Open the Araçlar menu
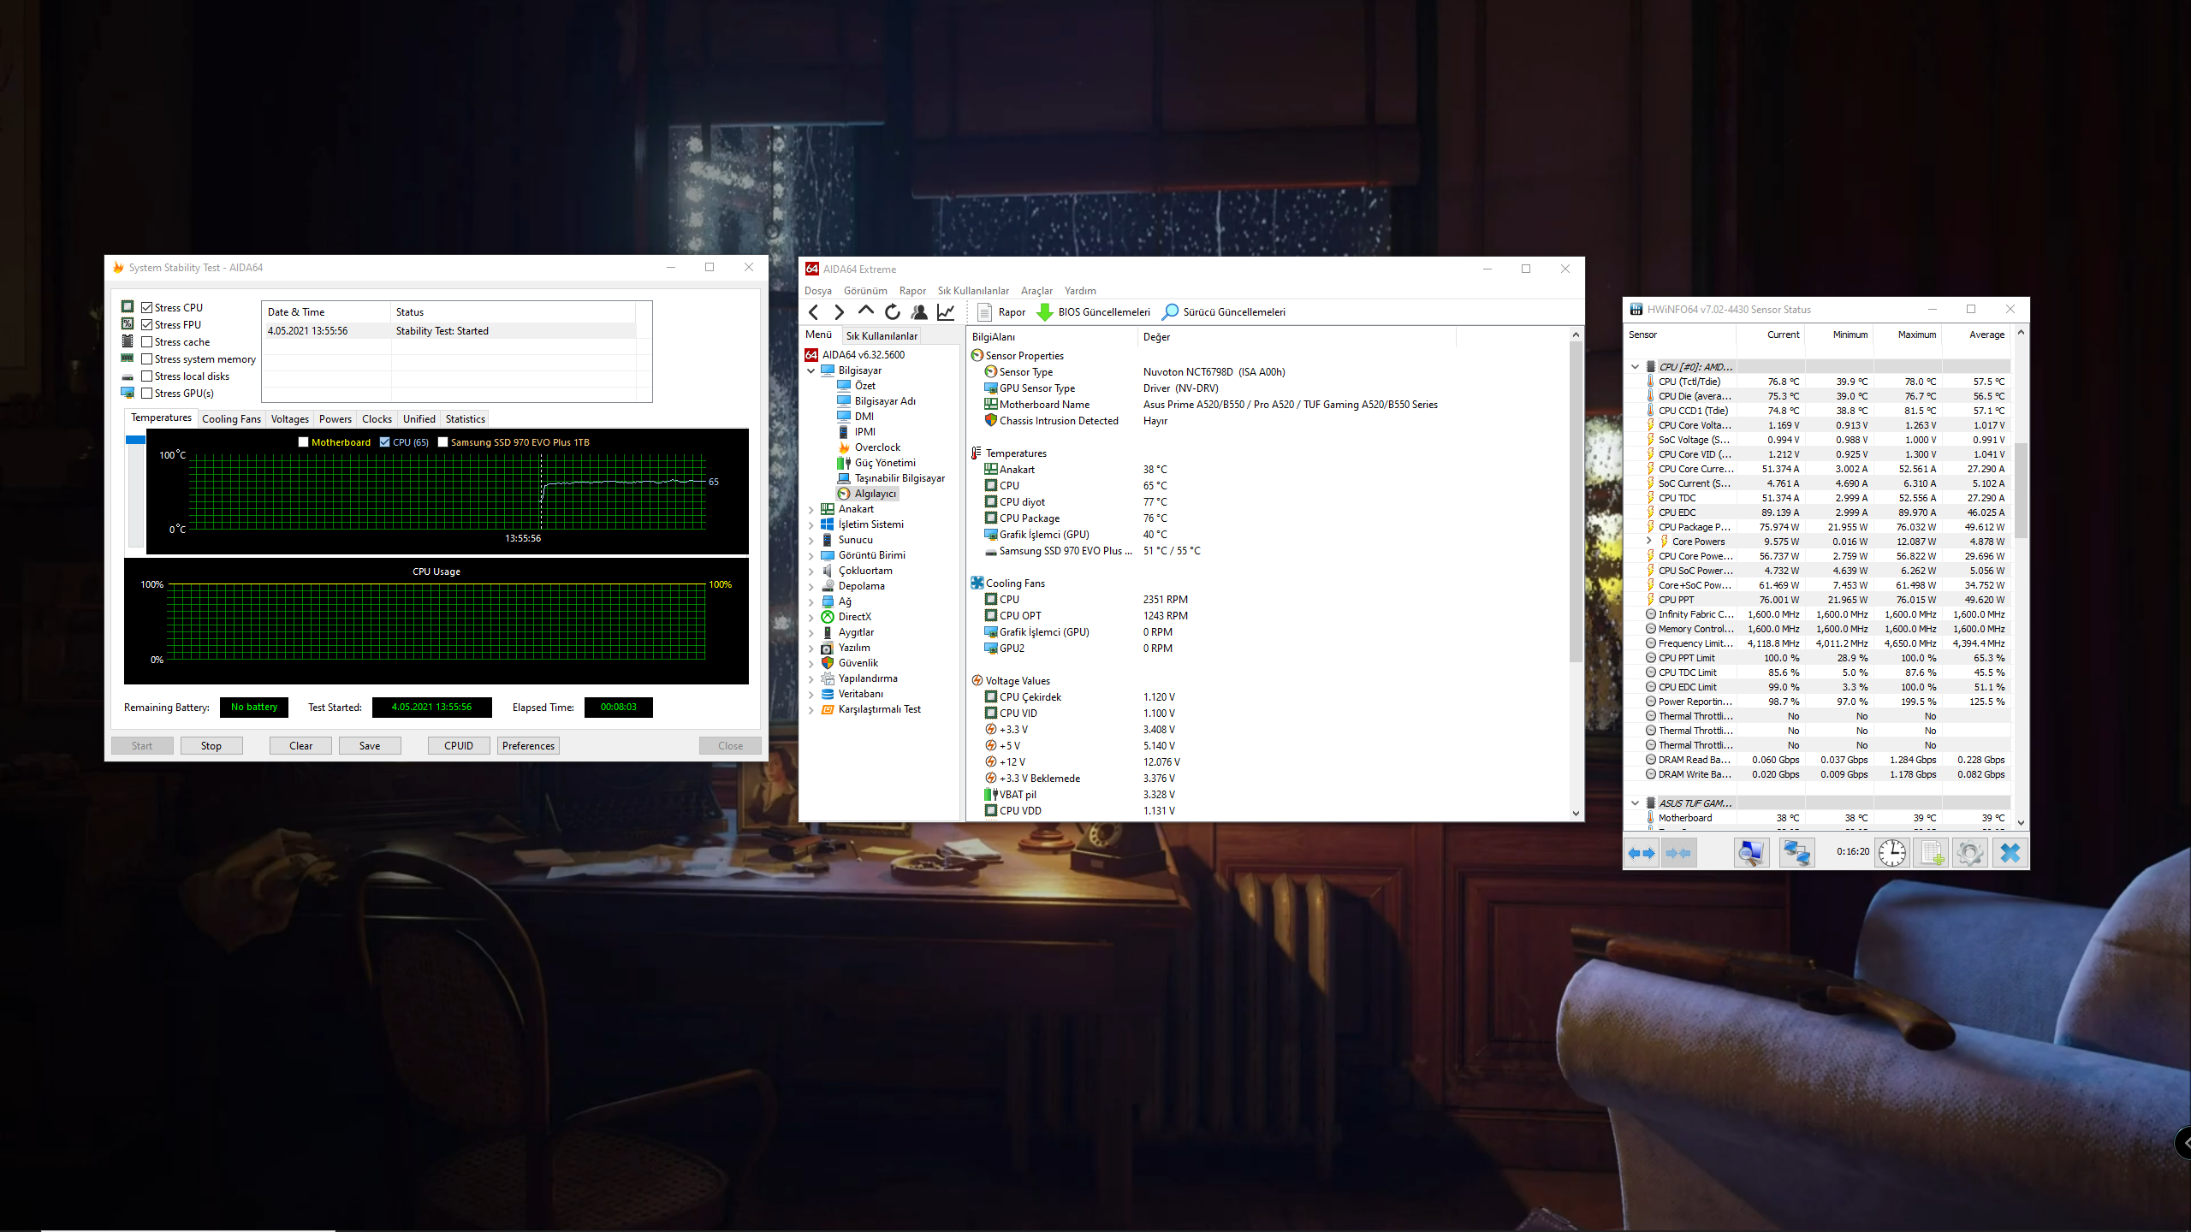The width and height of the screenshot is (2191, 1232). (x=1036, y=291)
